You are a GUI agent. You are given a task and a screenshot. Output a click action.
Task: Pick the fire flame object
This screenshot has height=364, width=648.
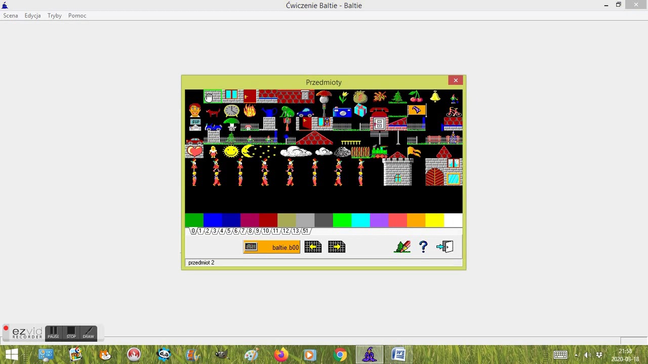pyautogui.click(x=250, y=110)
